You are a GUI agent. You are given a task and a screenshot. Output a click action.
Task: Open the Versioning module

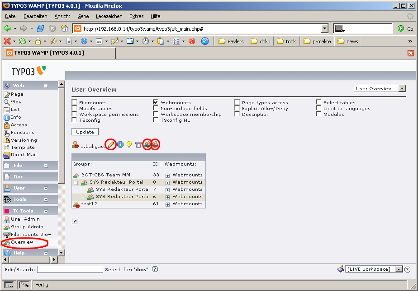click(24, 140)
